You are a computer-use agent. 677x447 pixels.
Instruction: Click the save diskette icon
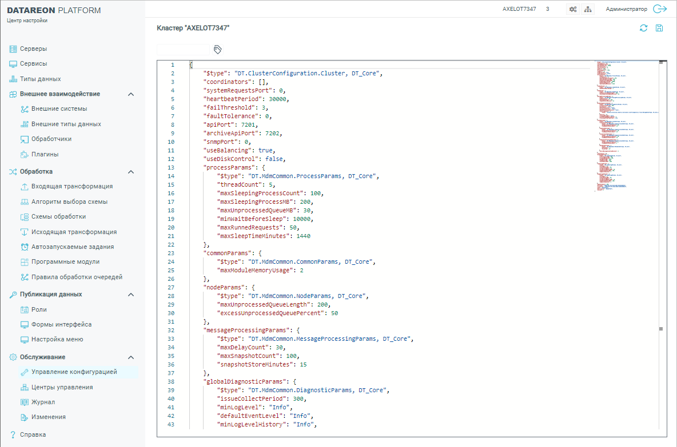click(x=659, y=28)
